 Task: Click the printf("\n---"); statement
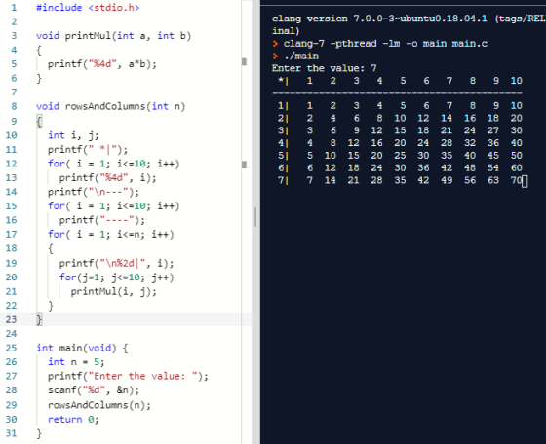point(94,192)
